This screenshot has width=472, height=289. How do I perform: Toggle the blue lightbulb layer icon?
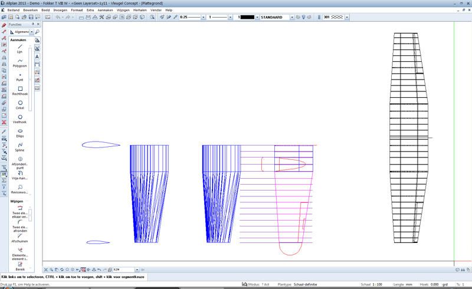point(303,17)
